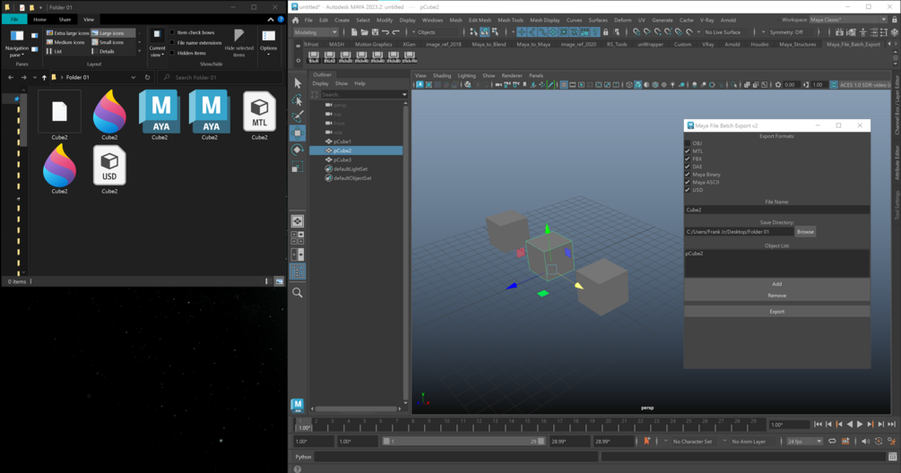Click the workspace lock icon
Screen dimensions: 901x473
pyautogui.click(x=894, y=20)
